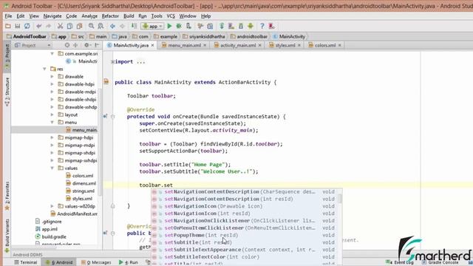Image resolution: width=473 pixels, height=266 pixels.
Task: Click the Forward navigation arrow
Action: coord(122,27)
